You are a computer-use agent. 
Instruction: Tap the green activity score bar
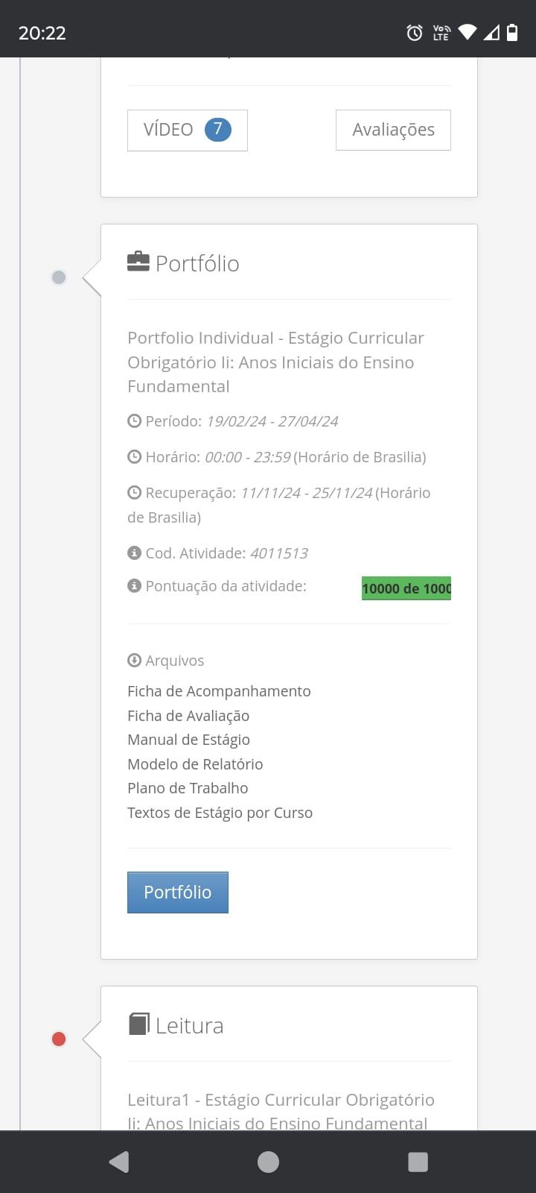coord(406,588)
